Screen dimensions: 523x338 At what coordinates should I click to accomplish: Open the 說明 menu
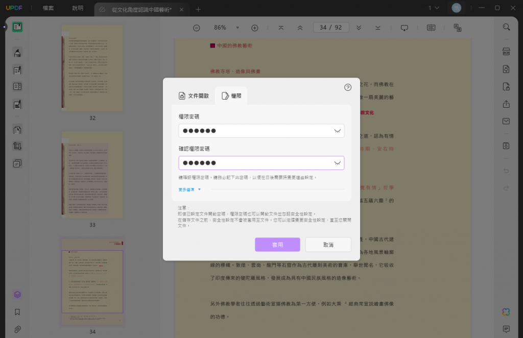[78, 8]
